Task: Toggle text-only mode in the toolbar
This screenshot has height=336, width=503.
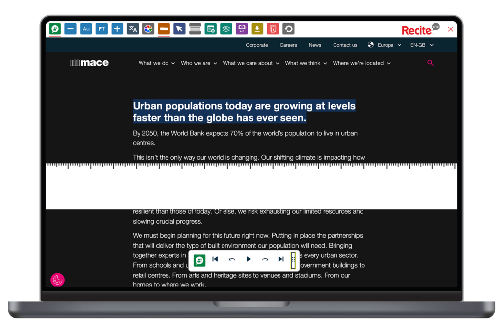Action: [195, 28]
